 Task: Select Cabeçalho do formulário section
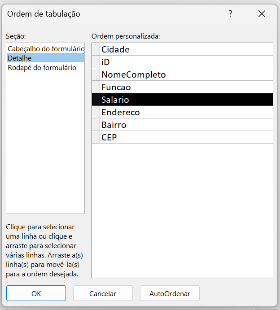(45, 48)
